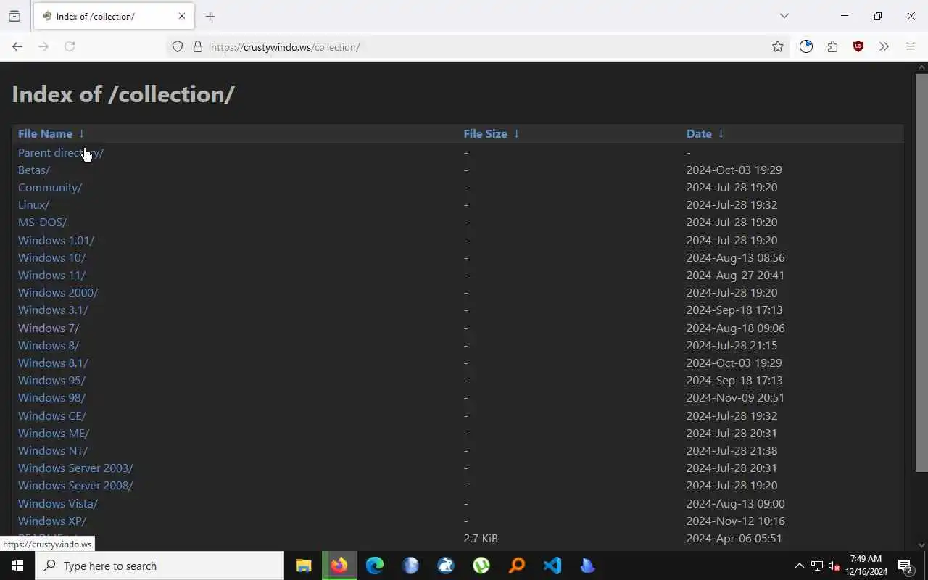This screenshot has width=928, height=580.
Task: Open the white rabbit taskbar app icon
Action: point(446,565)
